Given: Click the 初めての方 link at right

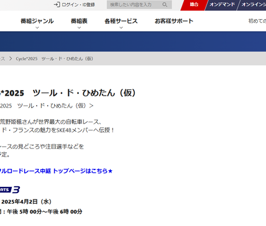Looking at the screenshot, I should pos(257,21).
